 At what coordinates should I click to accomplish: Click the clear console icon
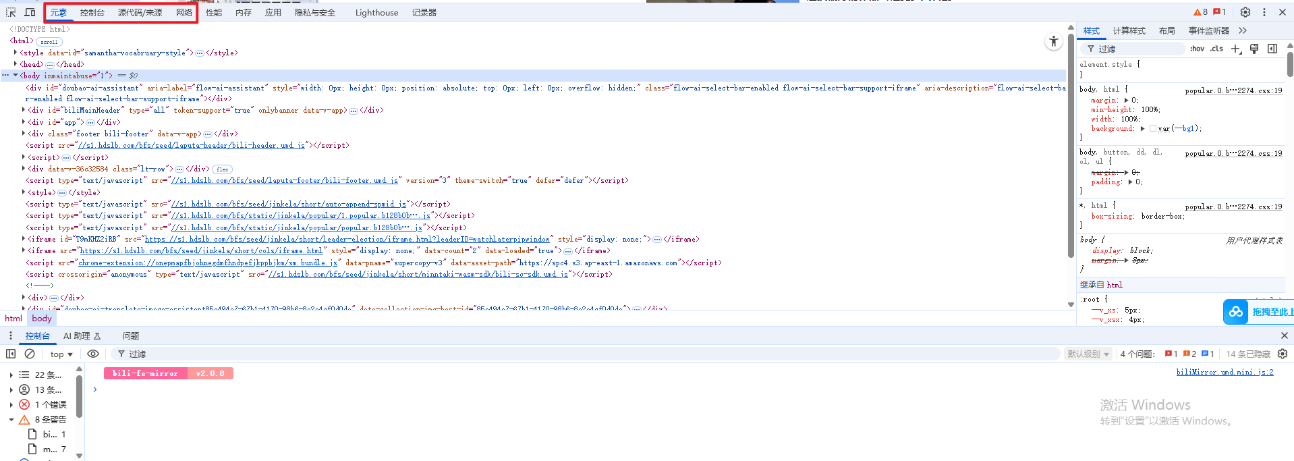[x=30, y=354]
